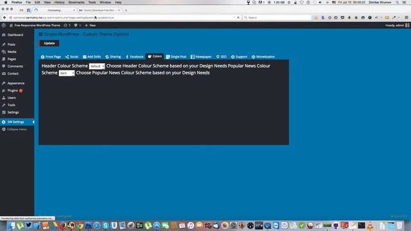Select the Home | Download Free tab

[100, 10]
